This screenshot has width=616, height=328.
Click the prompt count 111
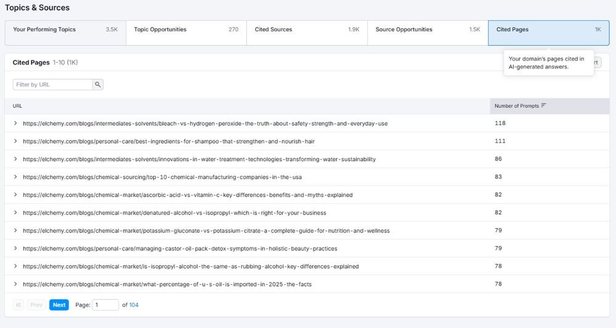click(500, 141)
